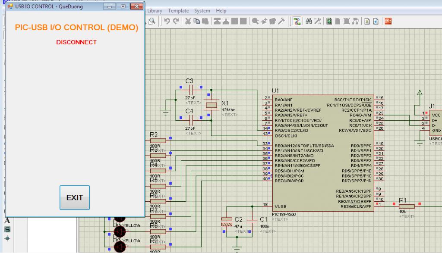Image resolution: width=442 pixels, height=253 pixels.
Task: Click pin label RE3/MCLR/VPP
Action: (356, 206)
